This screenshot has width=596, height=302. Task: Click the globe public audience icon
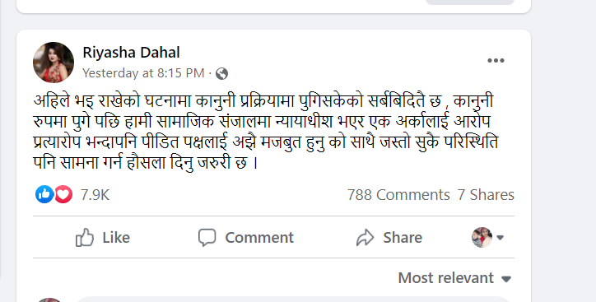(x=222, y=73)
